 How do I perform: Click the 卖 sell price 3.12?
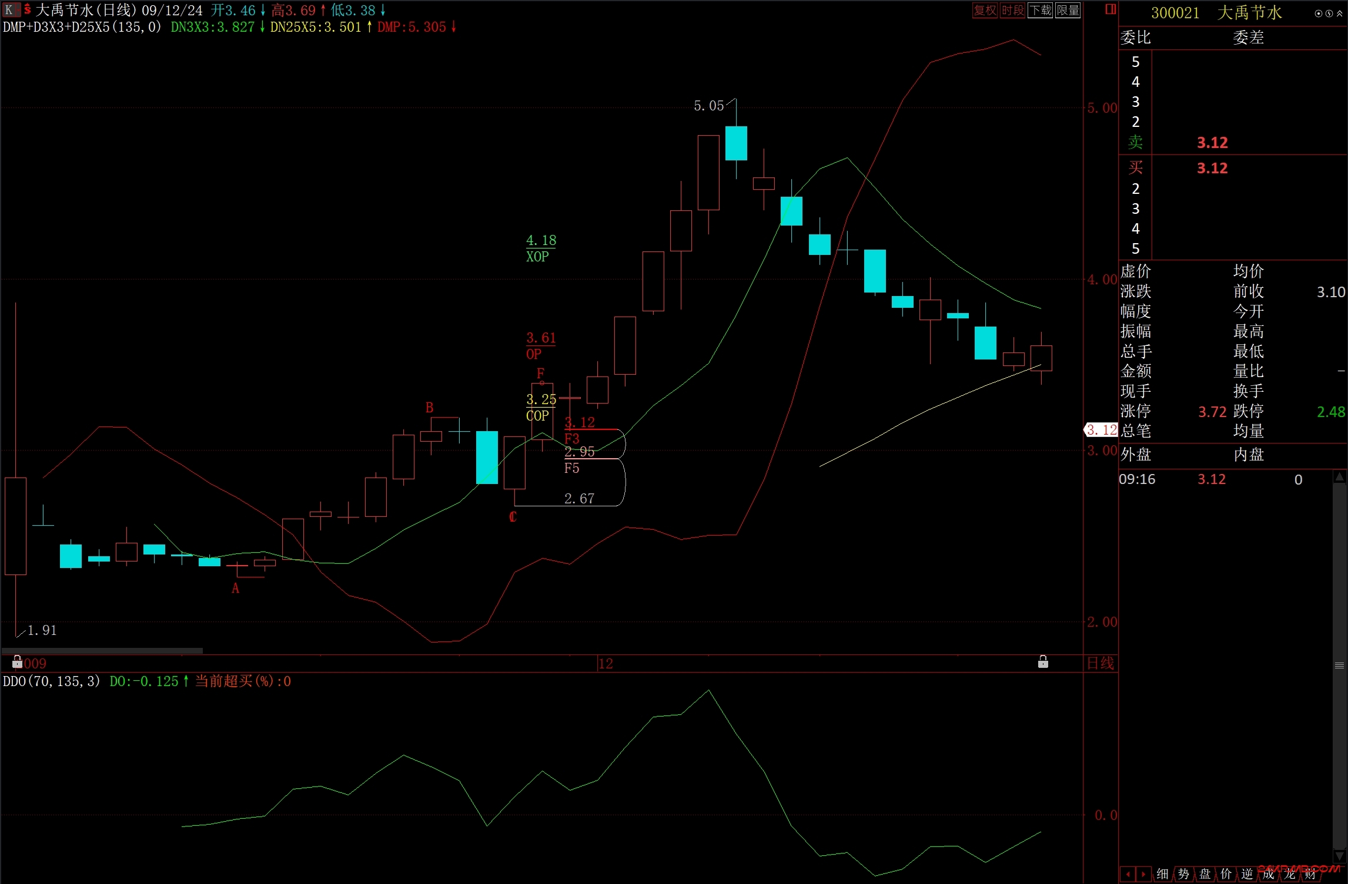(x=1212, y=143)
